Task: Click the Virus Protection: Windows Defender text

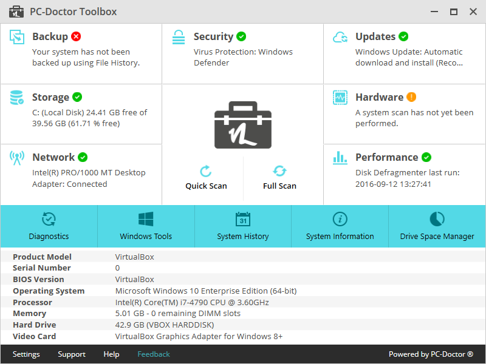Action: pos(244,57)
